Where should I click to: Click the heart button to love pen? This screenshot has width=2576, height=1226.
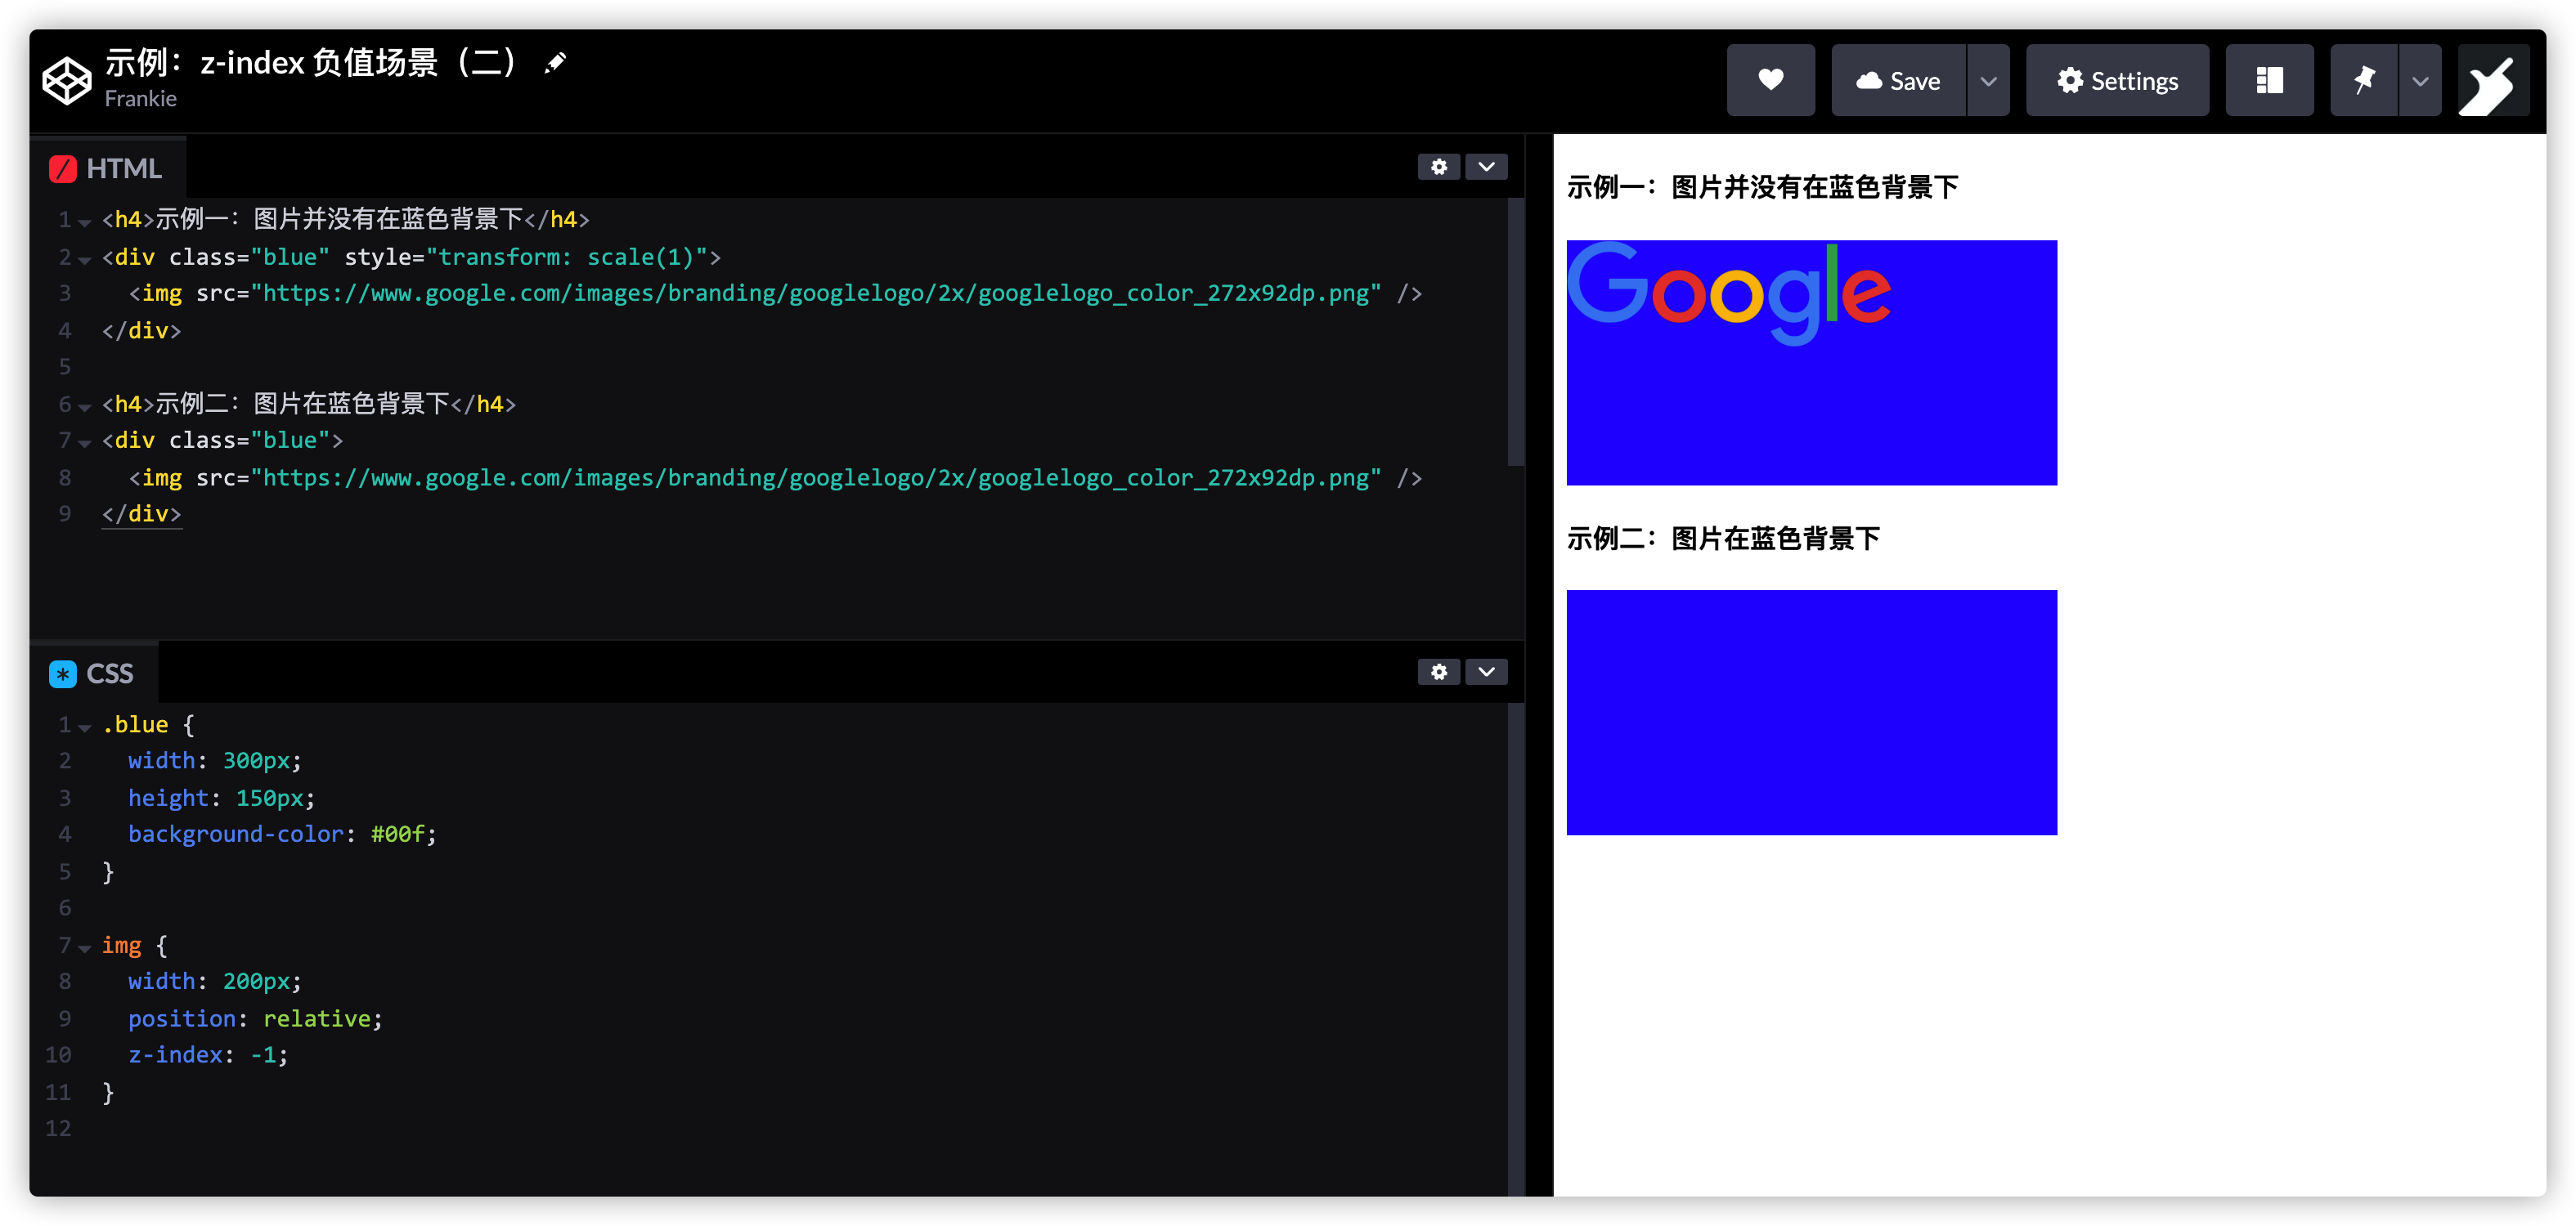1770,80
